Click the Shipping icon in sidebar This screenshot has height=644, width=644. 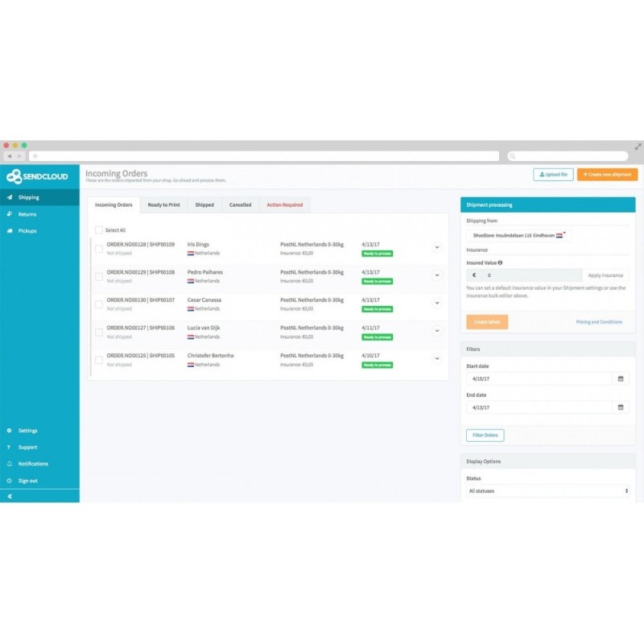pos(9,197)
